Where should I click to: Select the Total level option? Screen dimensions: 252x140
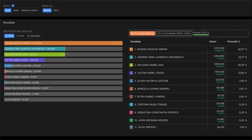tap(8, 10)
